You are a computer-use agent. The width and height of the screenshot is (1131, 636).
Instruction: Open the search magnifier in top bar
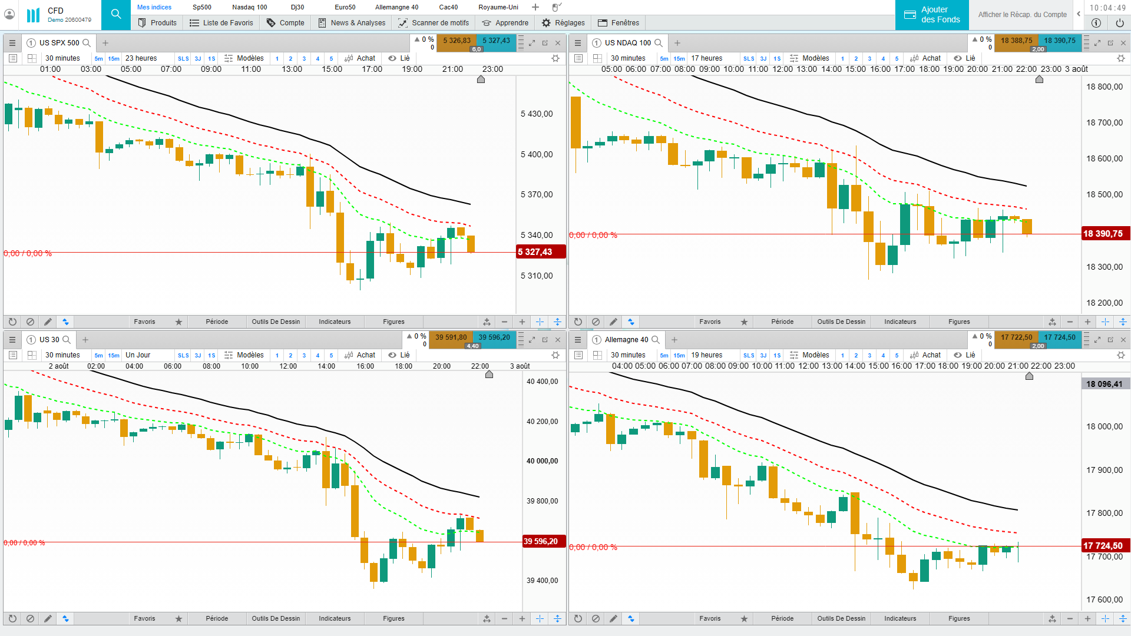pyautogui.click(x=116, y=15)
